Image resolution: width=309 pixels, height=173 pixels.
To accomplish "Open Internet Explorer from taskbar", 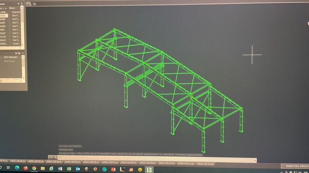I will [x=51, y=168].
